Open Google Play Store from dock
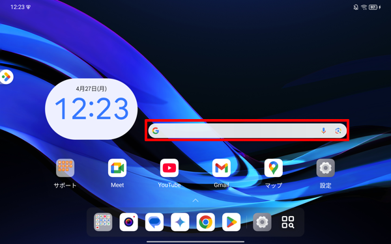391x244 pixels. 231,222
